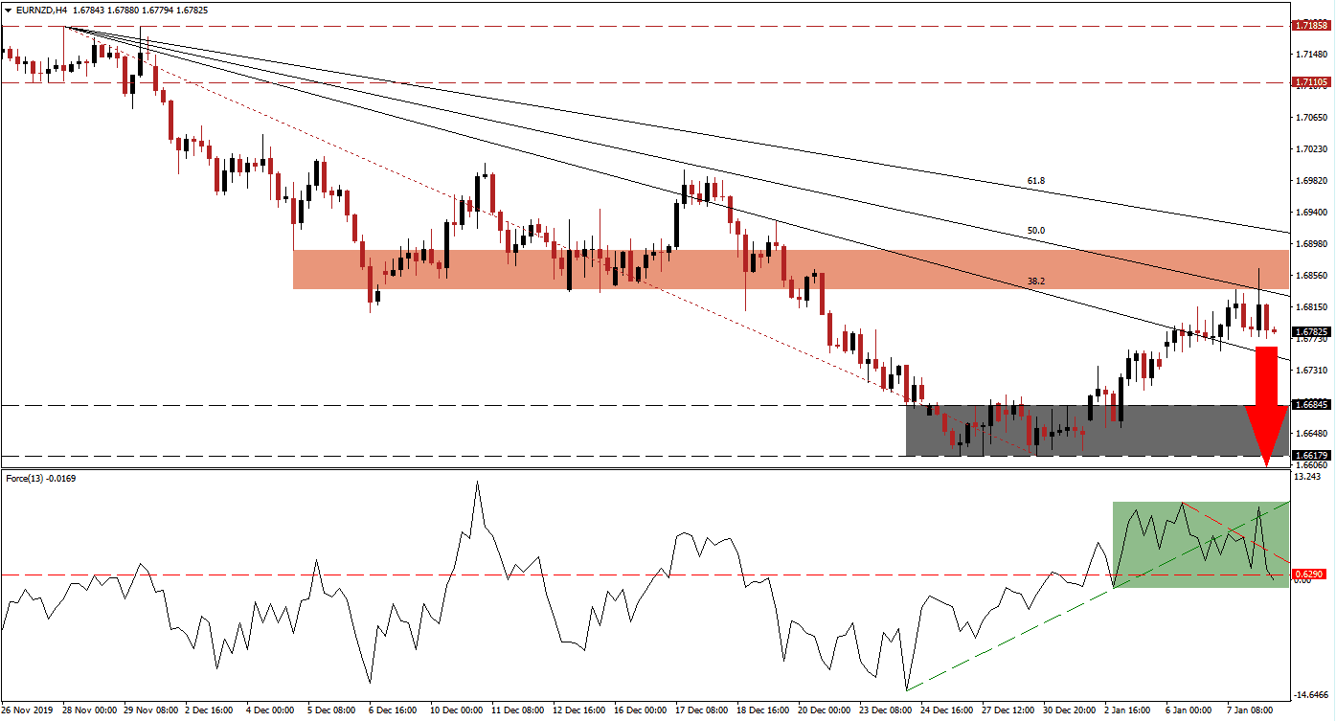The width and height of the screenshot is (1336, 721).
Task: Click the chart menu triangle beside EURNZD,H4
Action: 9,10
